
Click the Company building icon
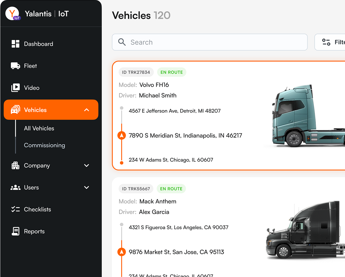(15, 166)
